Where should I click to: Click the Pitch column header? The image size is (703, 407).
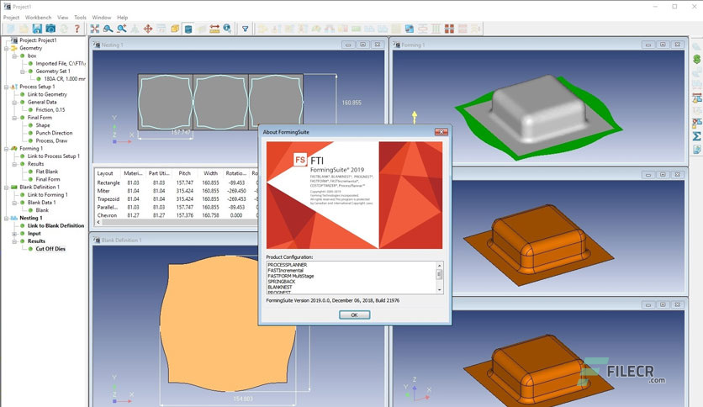pyautogui.click(x=184, y=173)
